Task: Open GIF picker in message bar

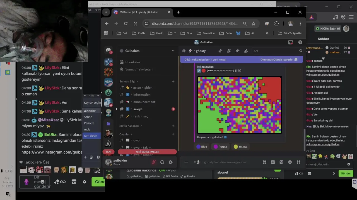Action: pos(273,162)
